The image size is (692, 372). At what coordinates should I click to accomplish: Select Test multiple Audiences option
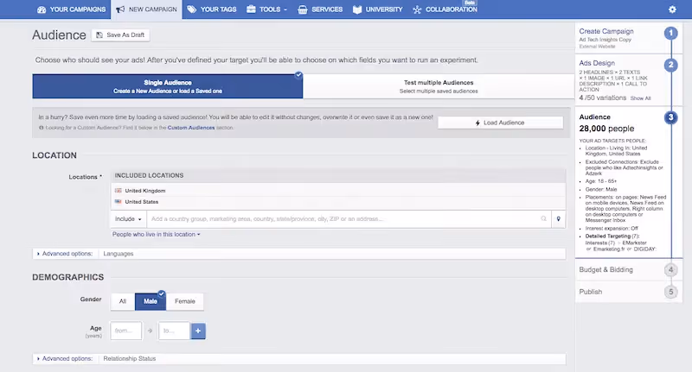439,86
